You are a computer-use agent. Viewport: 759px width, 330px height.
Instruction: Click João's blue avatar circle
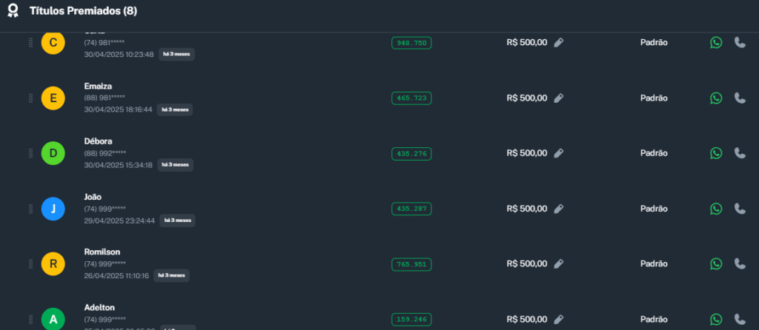point(53,209)
